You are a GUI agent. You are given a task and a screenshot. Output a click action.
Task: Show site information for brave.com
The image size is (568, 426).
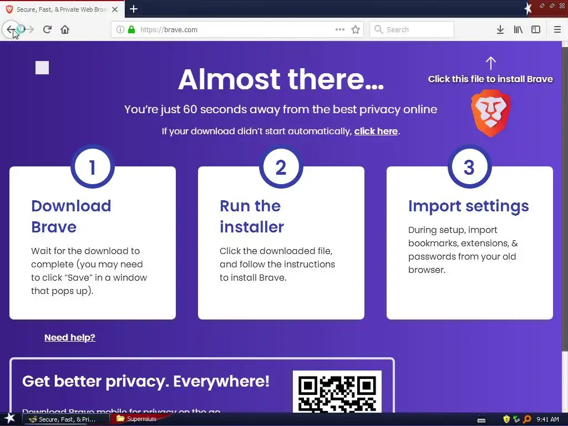coord(120,29)
